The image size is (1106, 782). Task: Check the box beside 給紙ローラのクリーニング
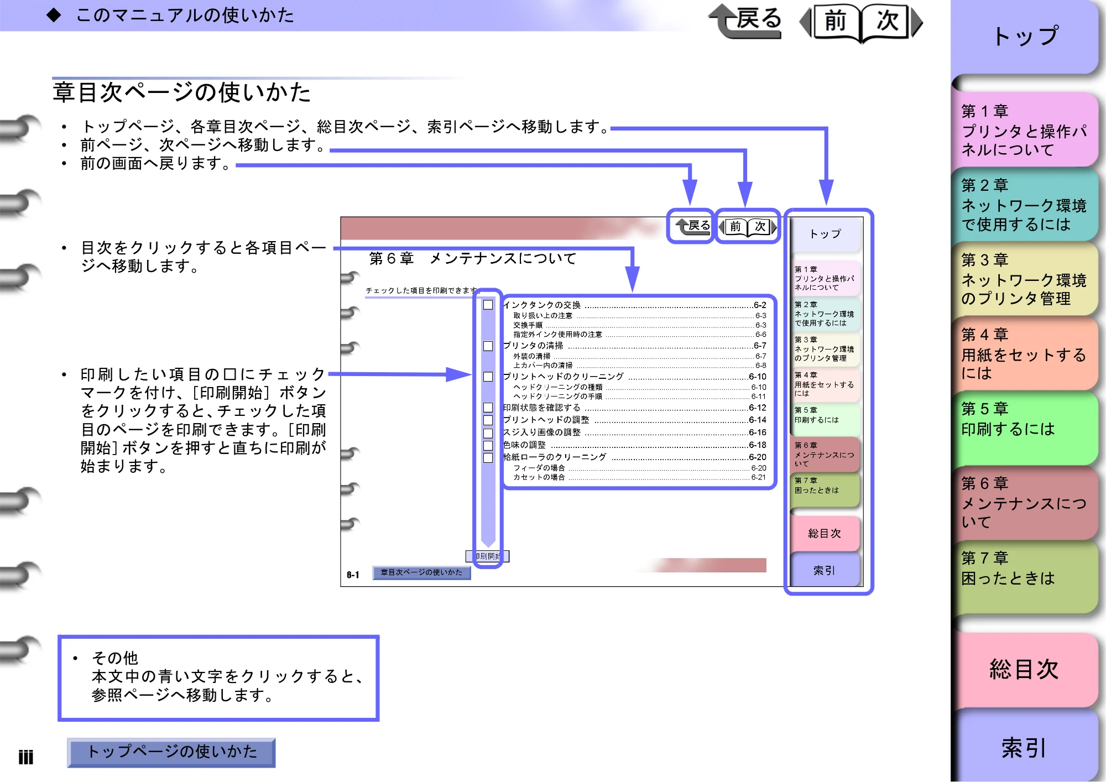click(x=488, y=458)
